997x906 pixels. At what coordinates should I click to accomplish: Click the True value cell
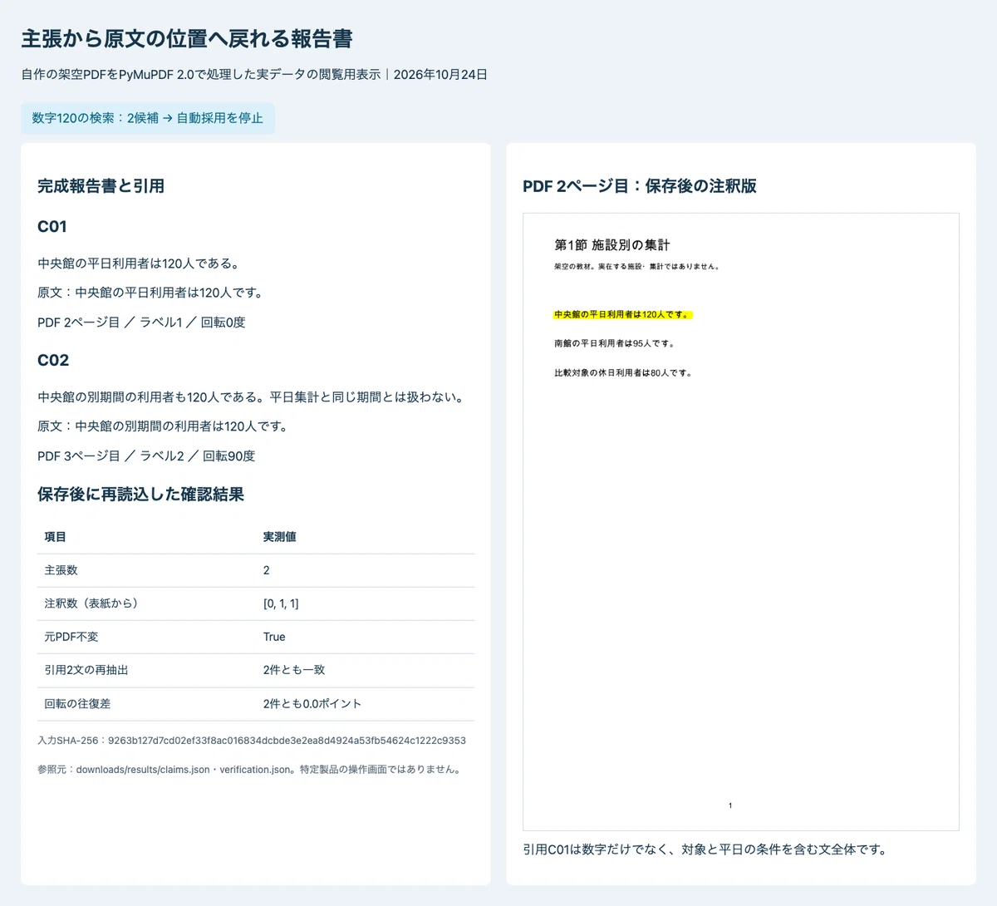tap(274, 637)
